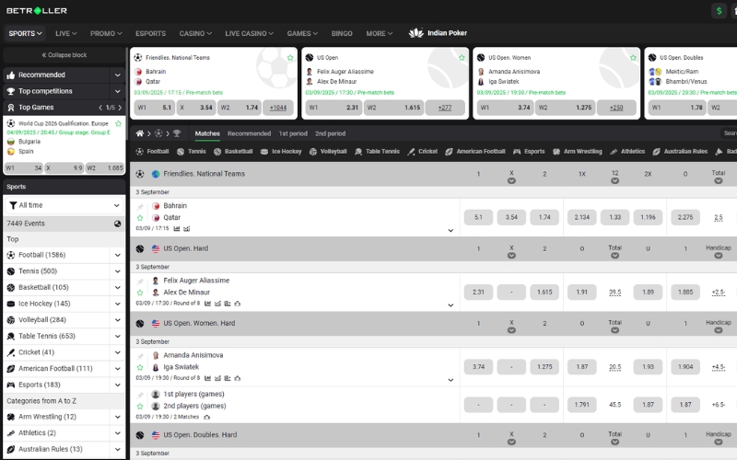Open +1044 more markets on Bahrain card

pos(278,108)
